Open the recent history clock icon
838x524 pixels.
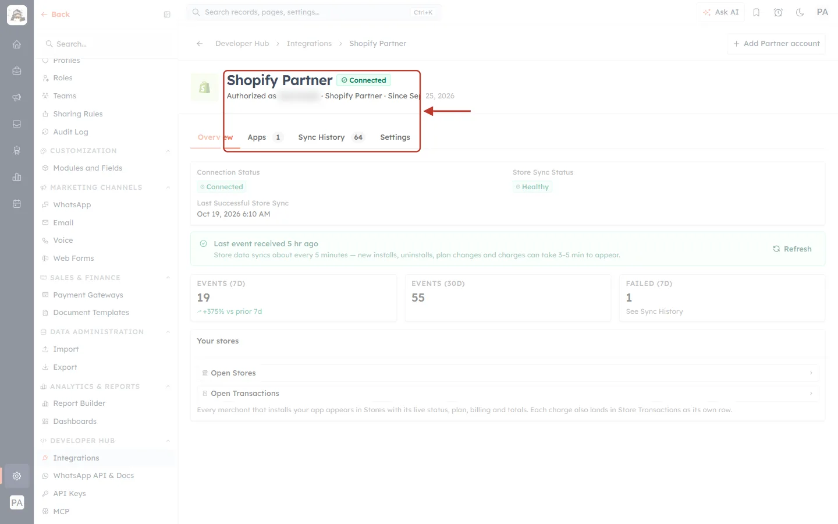[x=778, y=12]
